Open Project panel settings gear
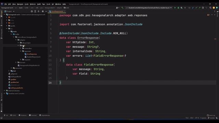 pos(43,11)
